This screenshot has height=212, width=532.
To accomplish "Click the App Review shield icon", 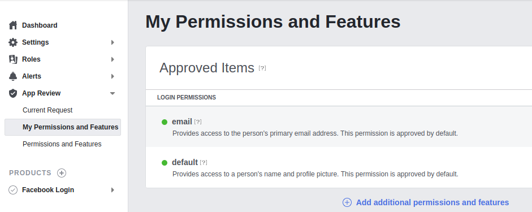I will pos(13,93).
